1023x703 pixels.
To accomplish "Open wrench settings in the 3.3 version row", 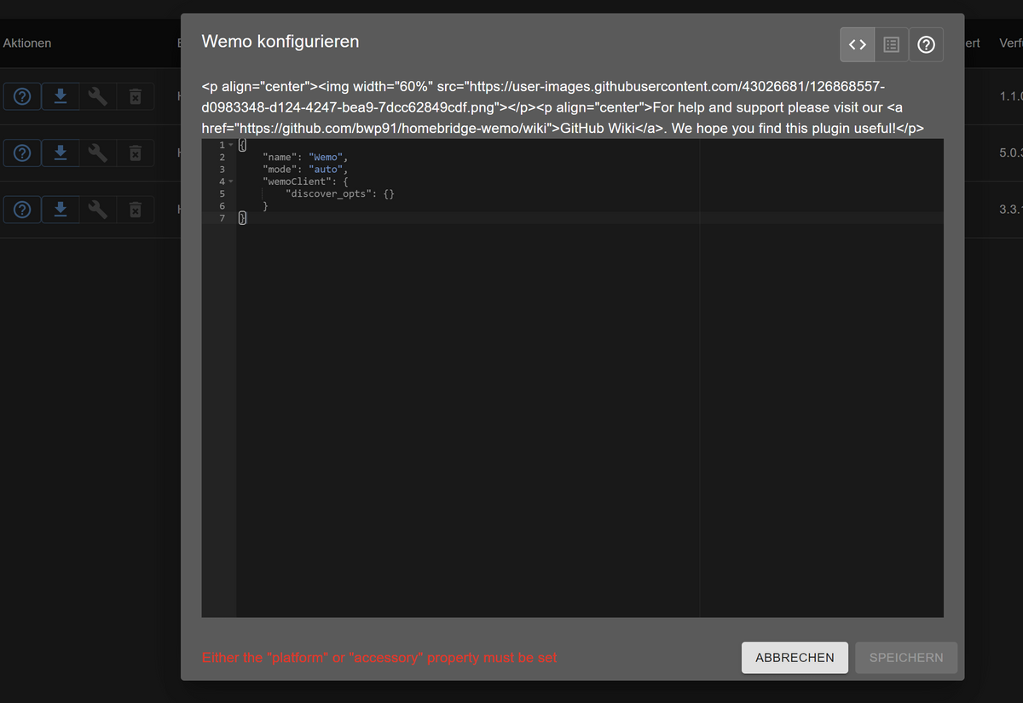I will [x=98, y=209].
